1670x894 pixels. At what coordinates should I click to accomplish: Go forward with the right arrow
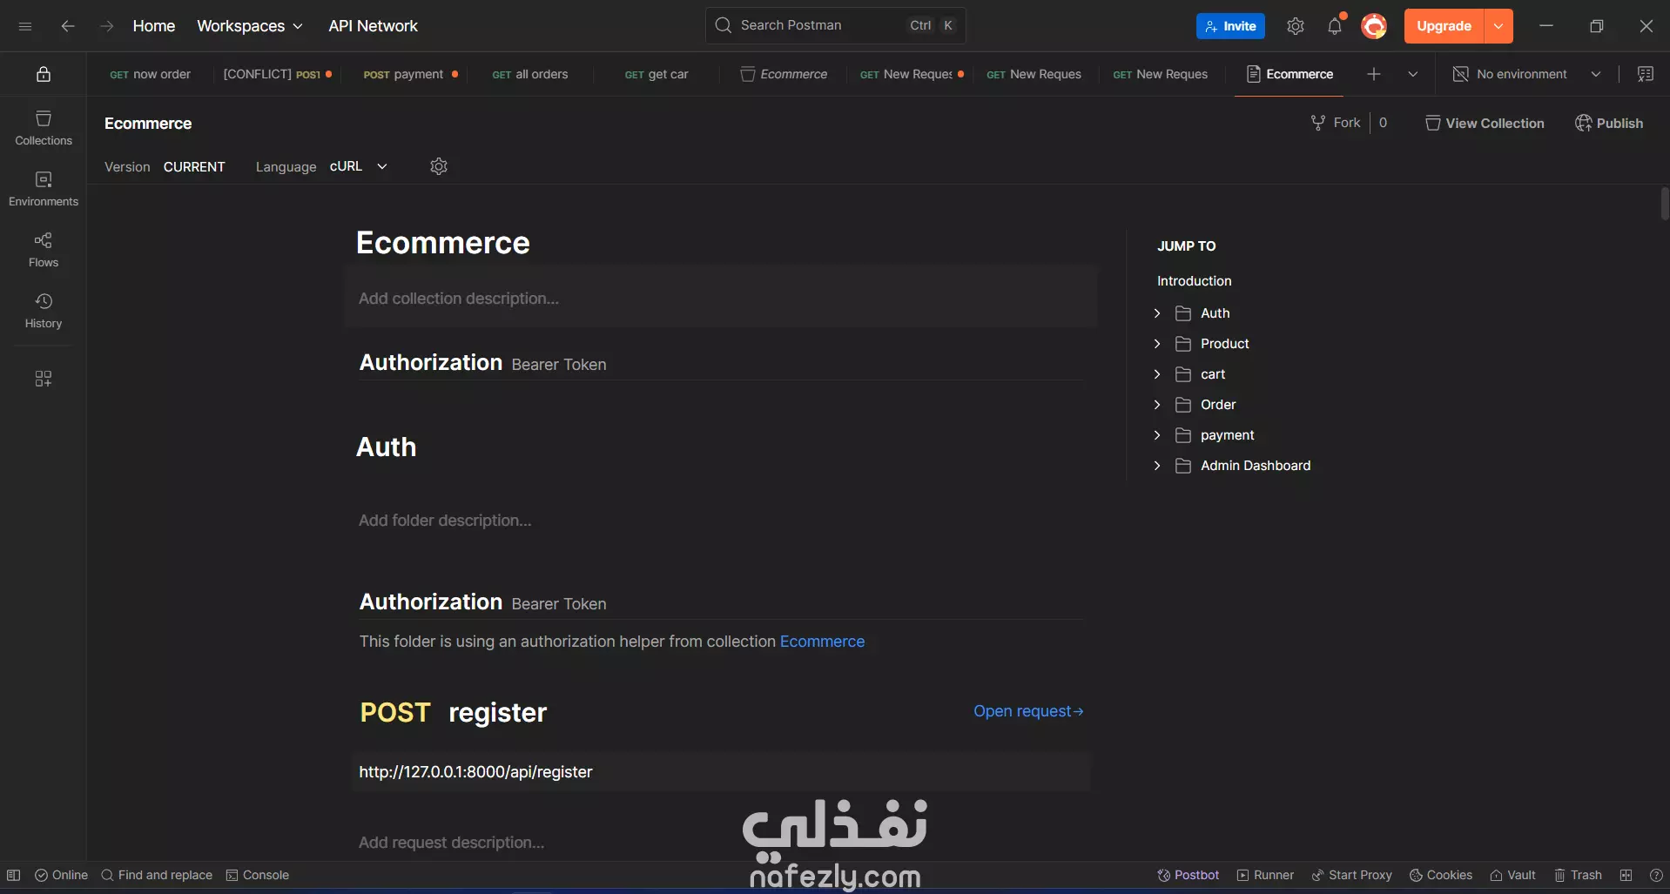click(x=106, y=26)
